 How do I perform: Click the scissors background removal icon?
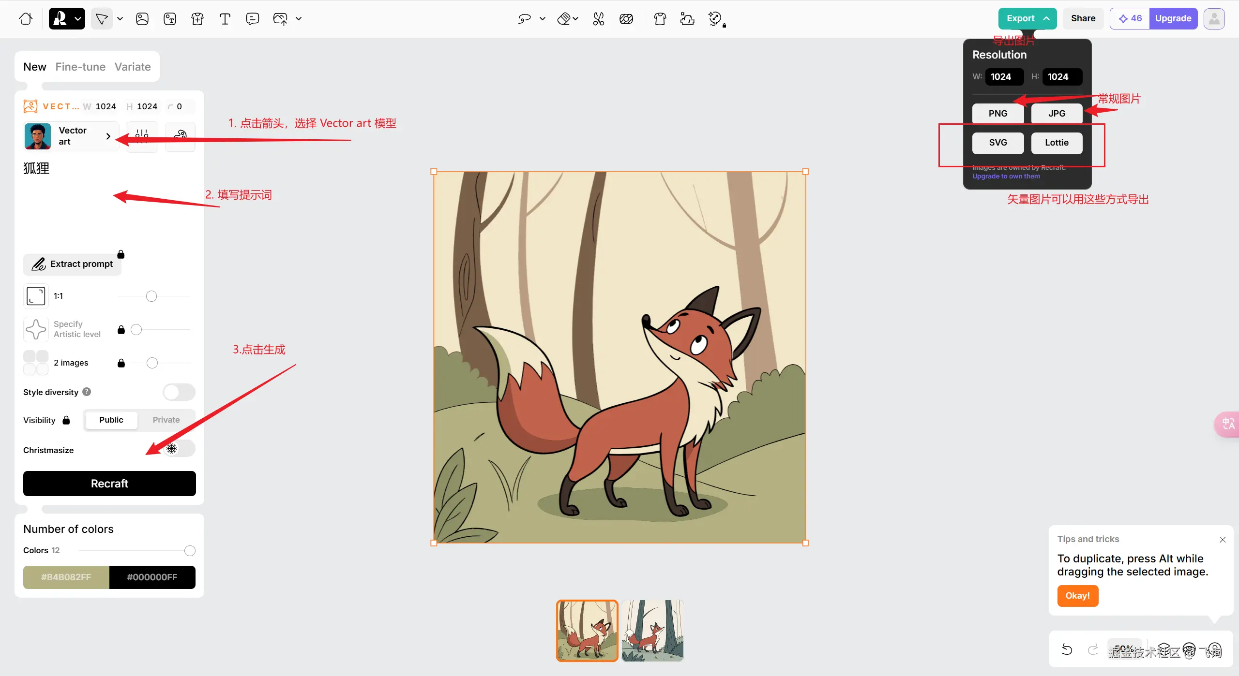pos(598,19)
